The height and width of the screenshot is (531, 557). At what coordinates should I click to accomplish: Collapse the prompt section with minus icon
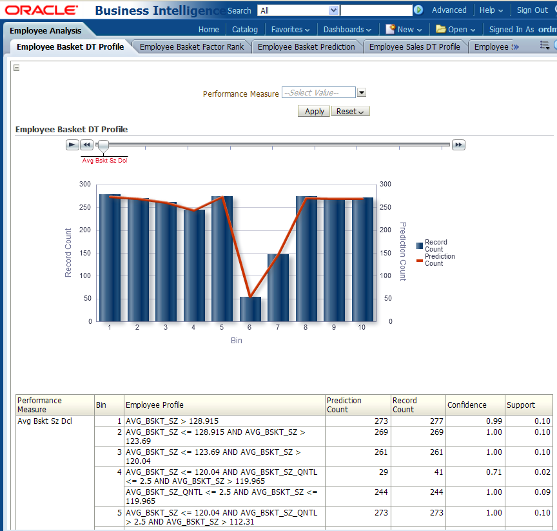[17, 68]
